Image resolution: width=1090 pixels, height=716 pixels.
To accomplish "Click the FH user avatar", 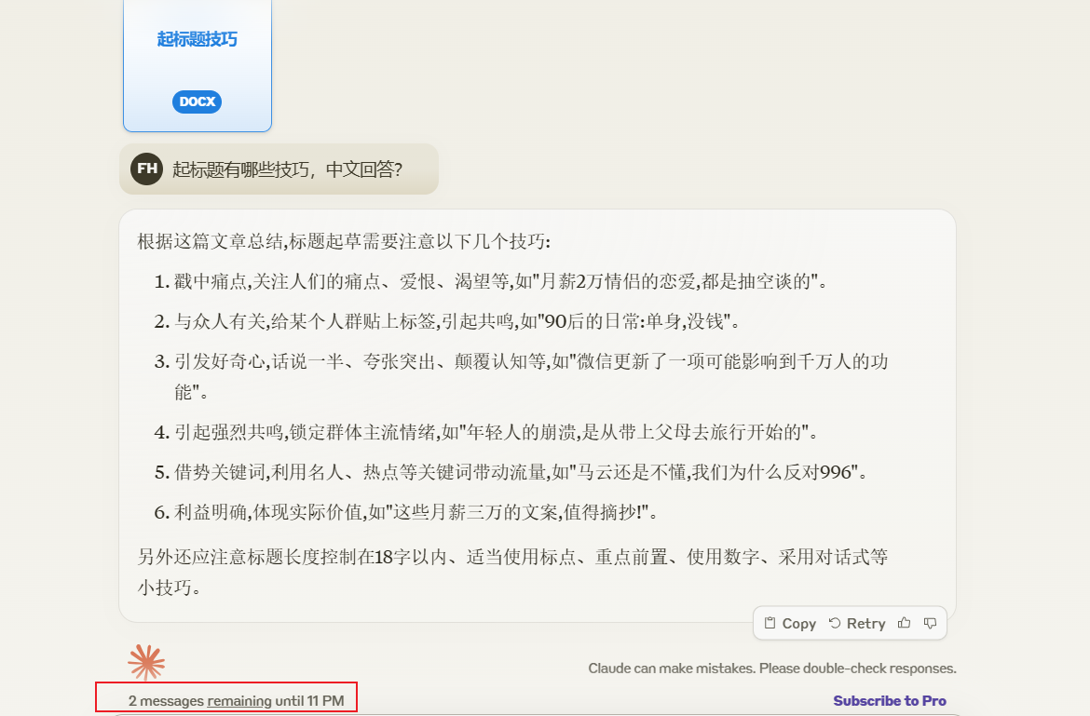I will 146,169.
